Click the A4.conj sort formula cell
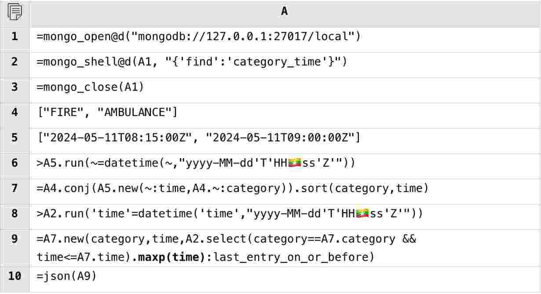Image resolution: width=541 pixels, height=294 pixels. tap(232, 189)
